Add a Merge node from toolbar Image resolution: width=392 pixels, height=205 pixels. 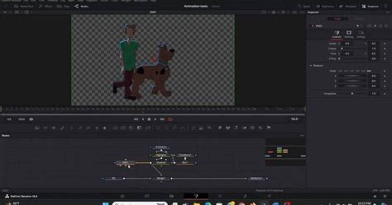(x=115, y=128)
